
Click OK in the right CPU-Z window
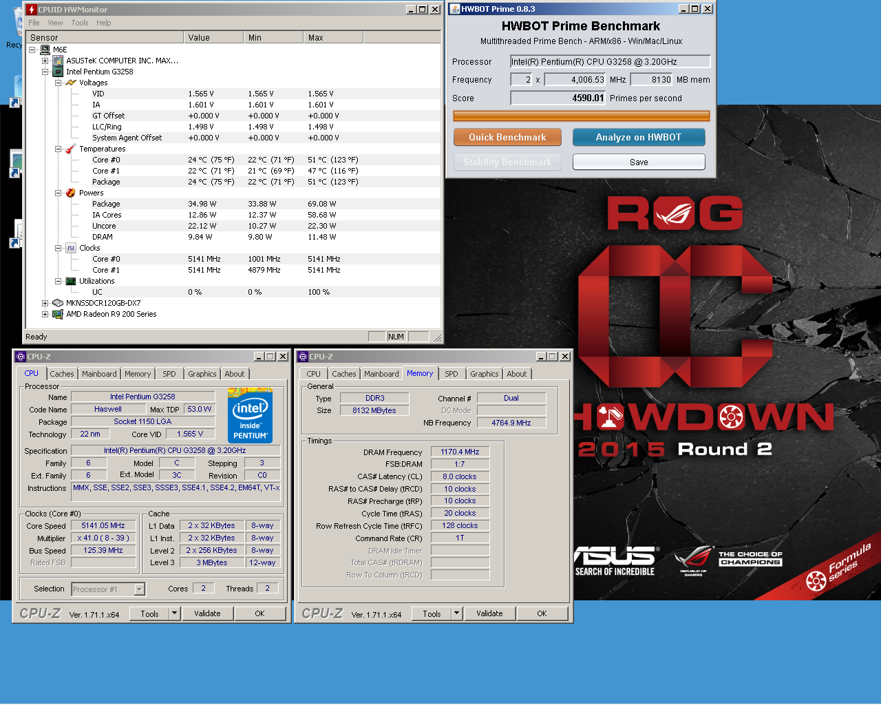[x=542, y=613]
